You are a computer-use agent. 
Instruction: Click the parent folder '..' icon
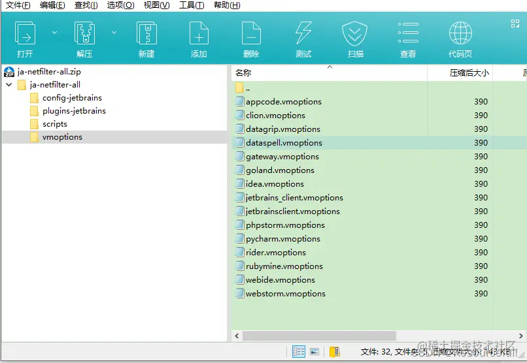point(240,88)
